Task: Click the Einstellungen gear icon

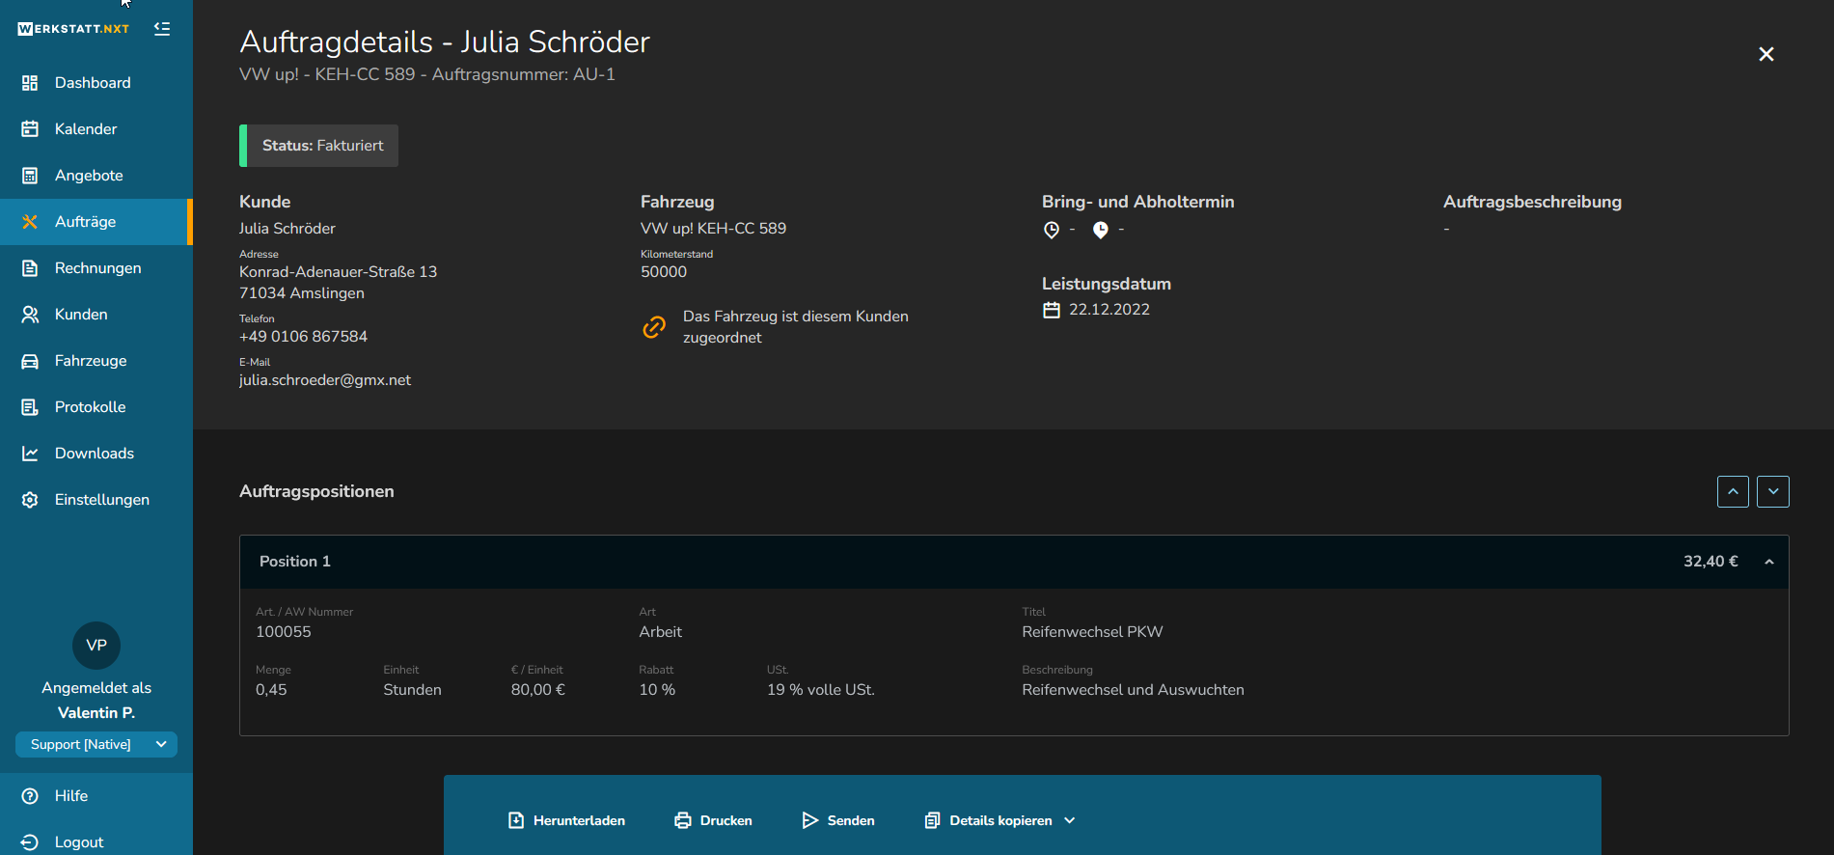Action: pyautogui.click(x=30, y=500)
